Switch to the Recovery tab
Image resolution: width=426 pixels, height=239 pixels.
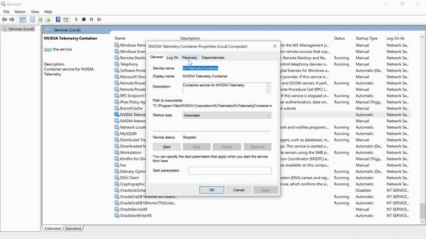[190, 58]
